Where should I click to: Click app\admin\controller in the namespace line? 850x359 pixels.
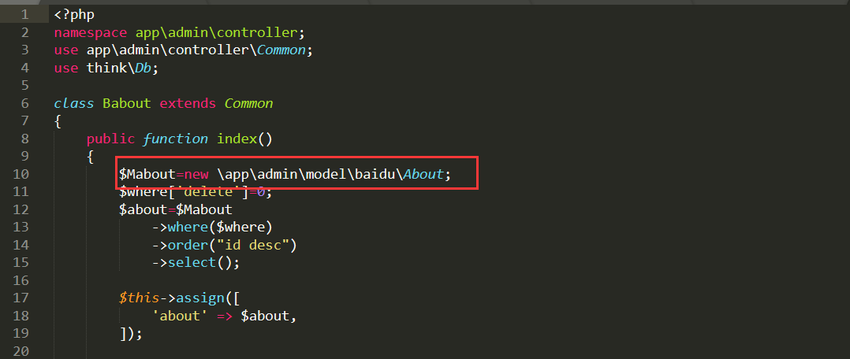217,32
